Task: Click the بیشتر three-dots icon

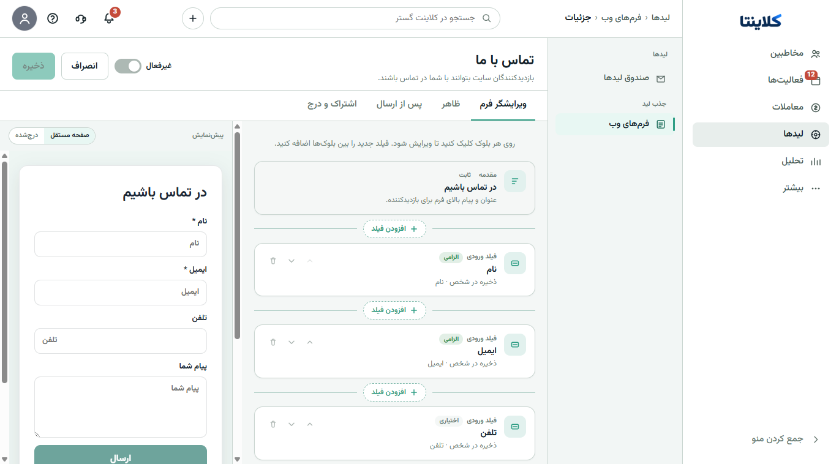Action: click(815, 189)
